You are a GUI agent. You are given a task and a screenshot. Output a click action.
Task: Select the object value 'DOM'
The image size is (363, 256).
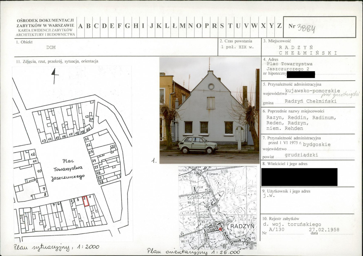pyautogui.click(x=51, y=48)
